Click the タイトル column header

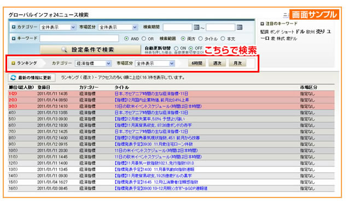[x=121, y=87]
